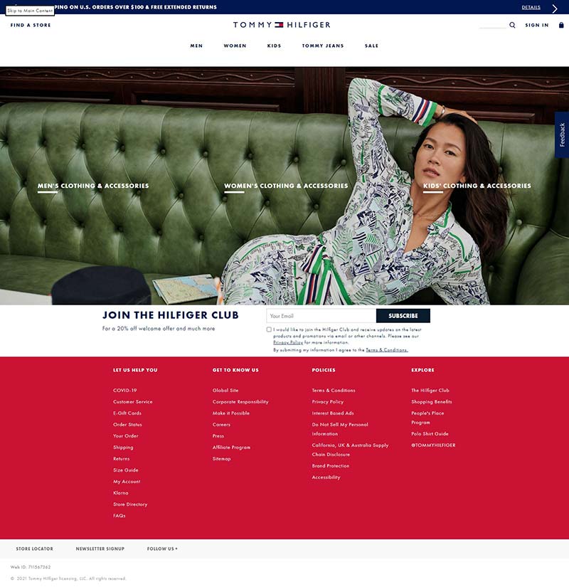
Task: Open Interest Based Ads page
Action: click(332, 413)
